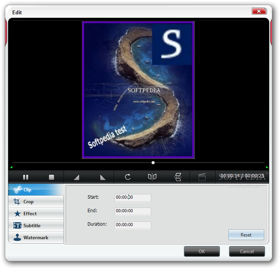Set clip start point marker icon

76,177
